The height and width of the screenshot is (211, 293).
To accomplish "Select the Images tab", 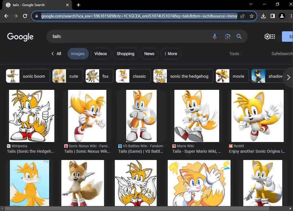I will tap(78, 54).
